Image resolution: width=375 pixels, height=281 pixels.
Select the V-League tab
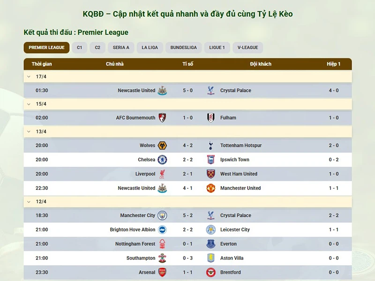click(247, 47)
